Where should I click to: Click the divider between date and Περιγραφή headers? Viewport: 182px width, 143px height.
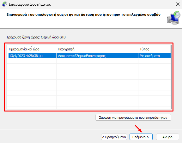[x=56, y=49]
